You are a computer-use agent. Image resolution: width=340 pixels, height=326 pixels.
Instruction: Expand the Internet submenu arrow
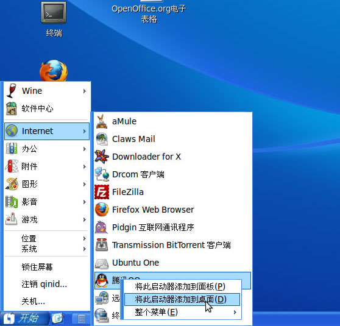pyautogui.click(x=85, y=131)
